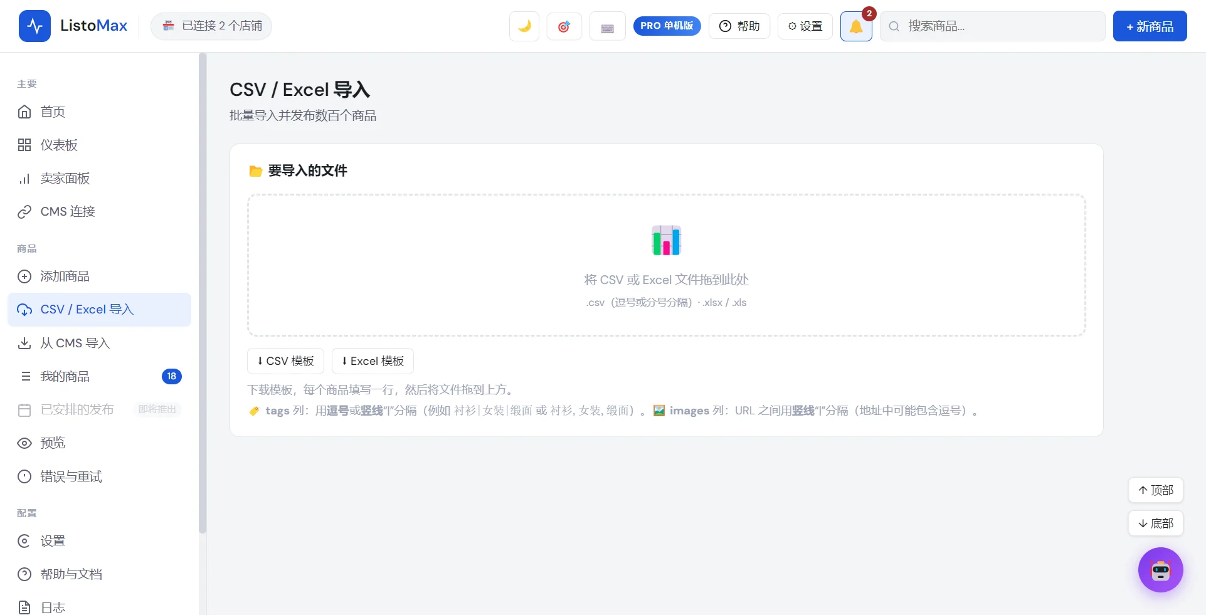Download the Excel 模板

pyautogui.click(x=373, y=361)
